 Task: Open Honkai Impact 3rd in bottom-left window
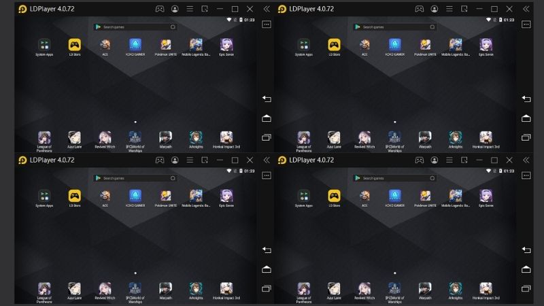(226, 288)
